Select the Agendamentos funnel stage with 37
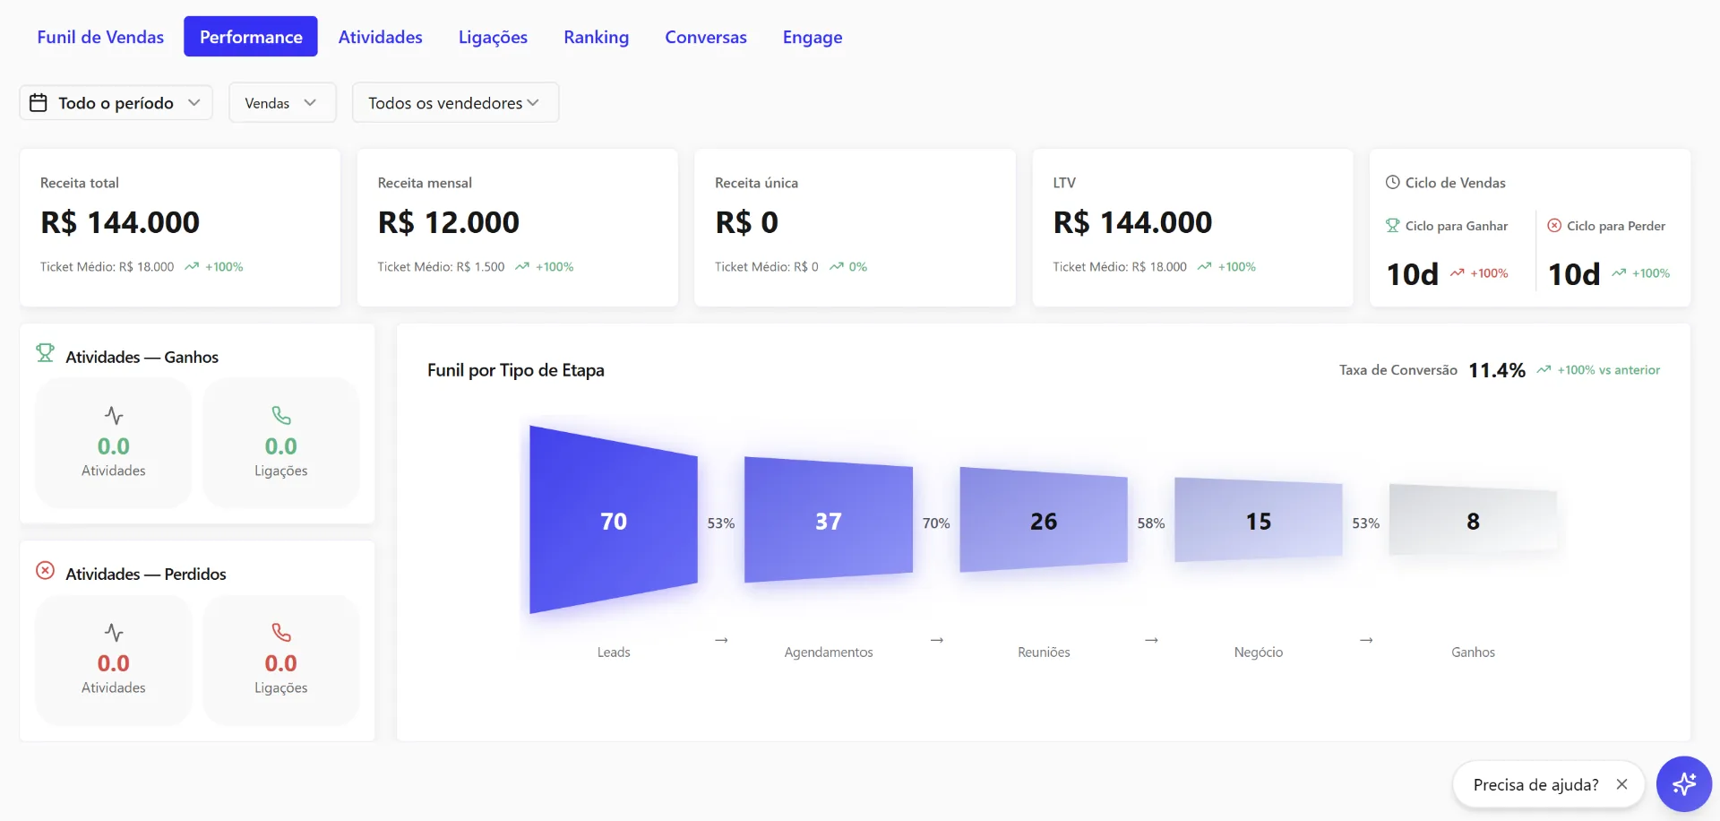The width and height of the screenshot is (1720, 821). tap(829, 520)
